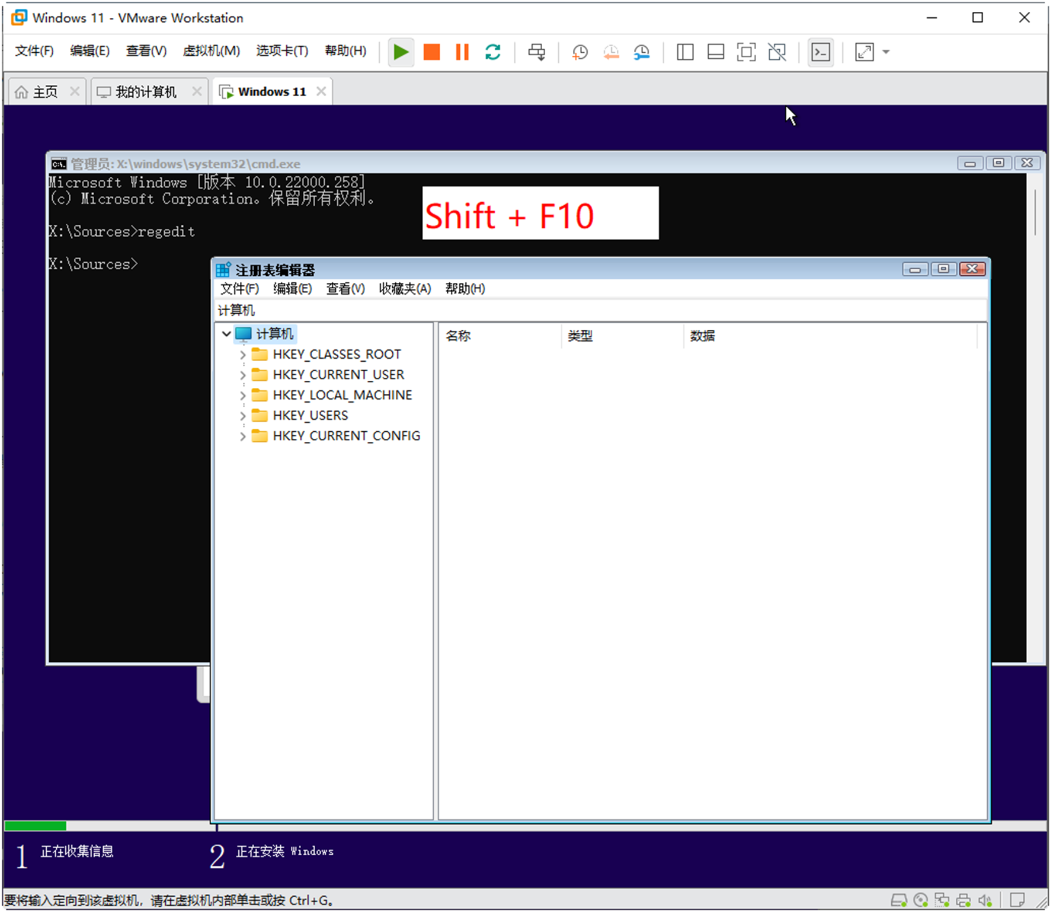Close the 我的计算机 tab
This screenshot has height=911, width=1050.
[197, 91]
